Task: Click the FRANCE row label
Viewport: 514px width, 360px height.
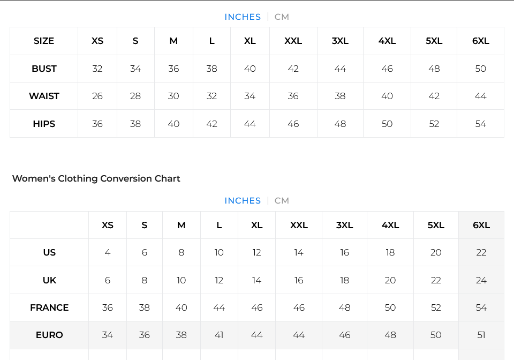Action: (49, 307)
